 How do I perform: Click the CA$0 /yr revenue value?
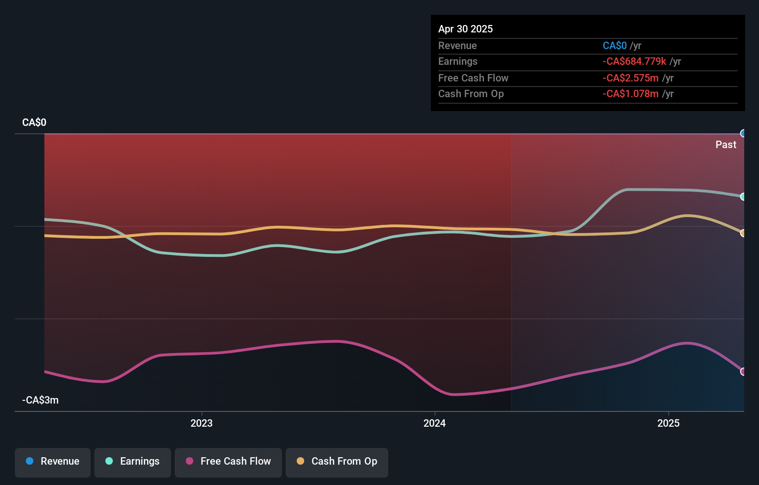coord(622,45)
